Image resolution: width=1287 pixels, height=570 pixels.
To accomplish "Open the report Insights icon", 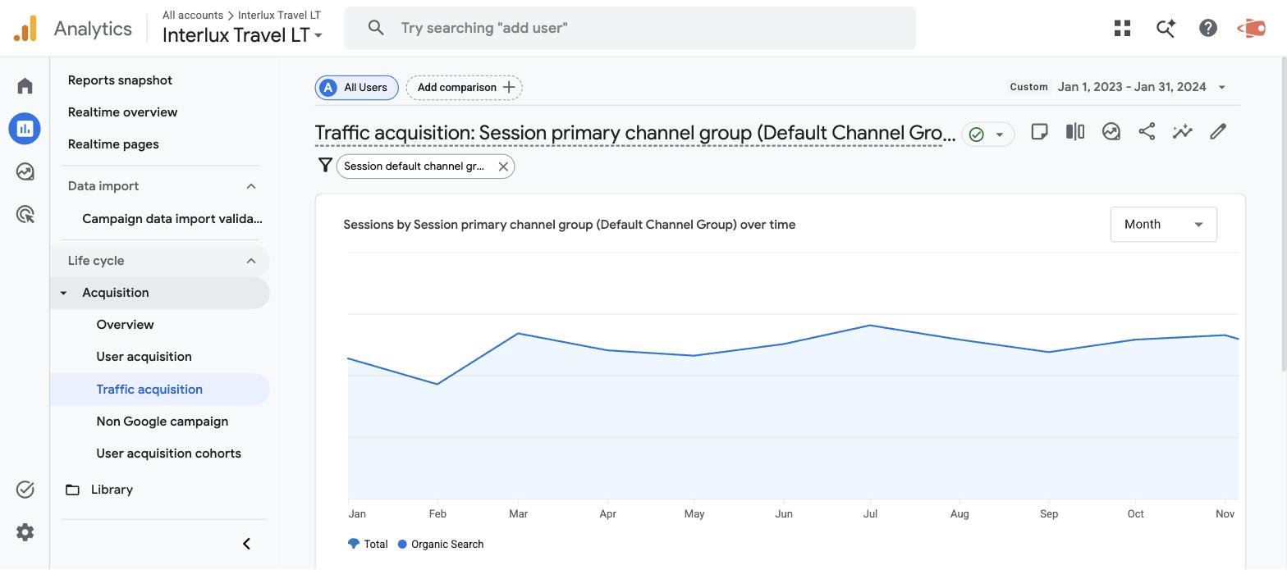I will (1111, 132).
